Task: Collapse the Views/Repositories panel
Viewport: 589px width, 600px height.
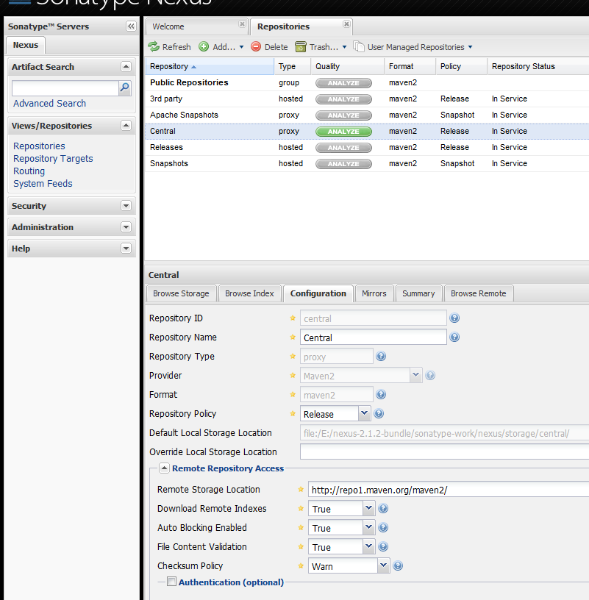Action: (126, 126)
